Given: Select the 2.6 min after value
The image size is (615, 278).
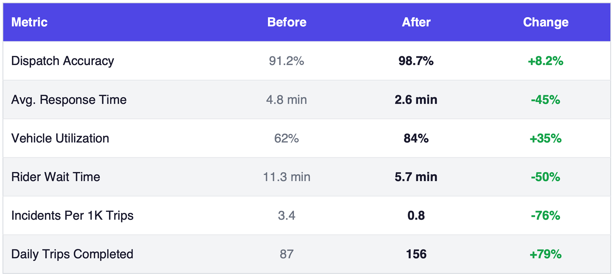Looking at the screenshot, I should point(416,100).
